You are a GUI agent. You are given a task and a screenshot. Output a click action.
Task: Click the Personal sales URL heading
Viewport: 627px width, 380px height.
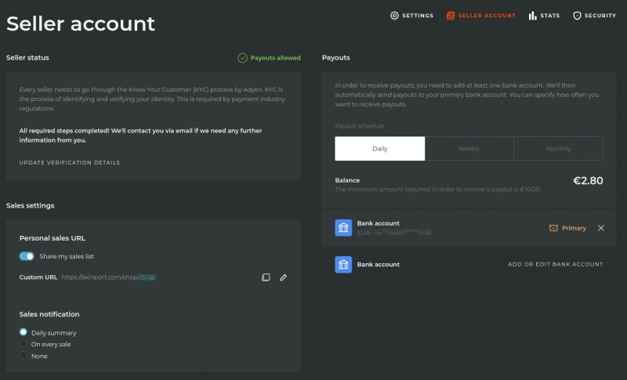coord(53,238)
